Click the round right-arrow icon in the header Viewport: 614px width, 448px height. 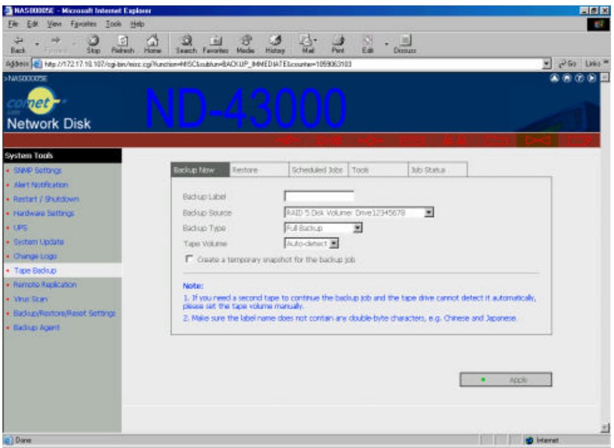point(592,78)
